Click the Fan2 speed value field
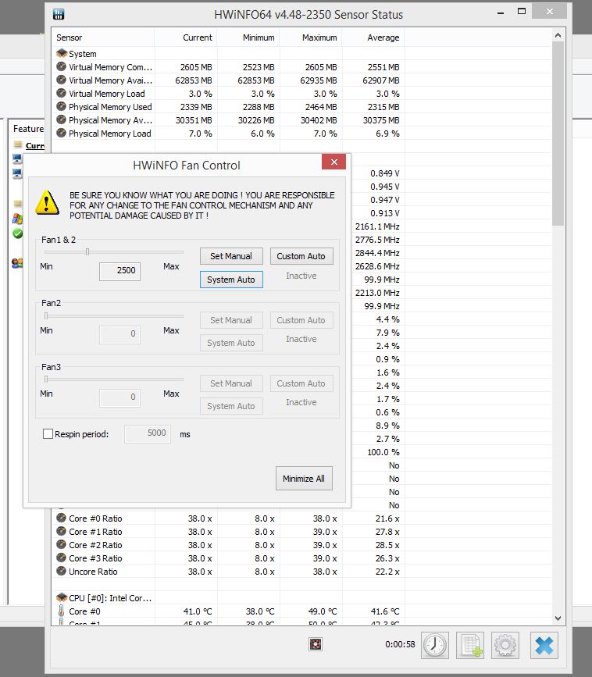This screenshot has height=677, width=592. pyautogui.click(x=120, y=334)
